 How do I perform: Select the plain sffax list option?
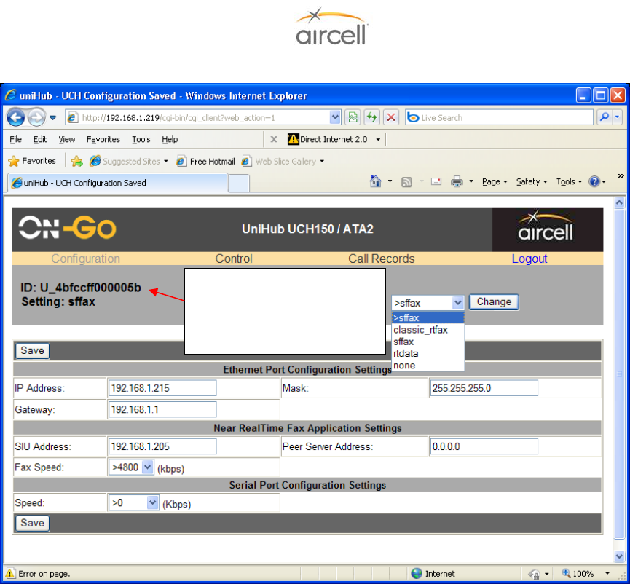tap(428, 342)
